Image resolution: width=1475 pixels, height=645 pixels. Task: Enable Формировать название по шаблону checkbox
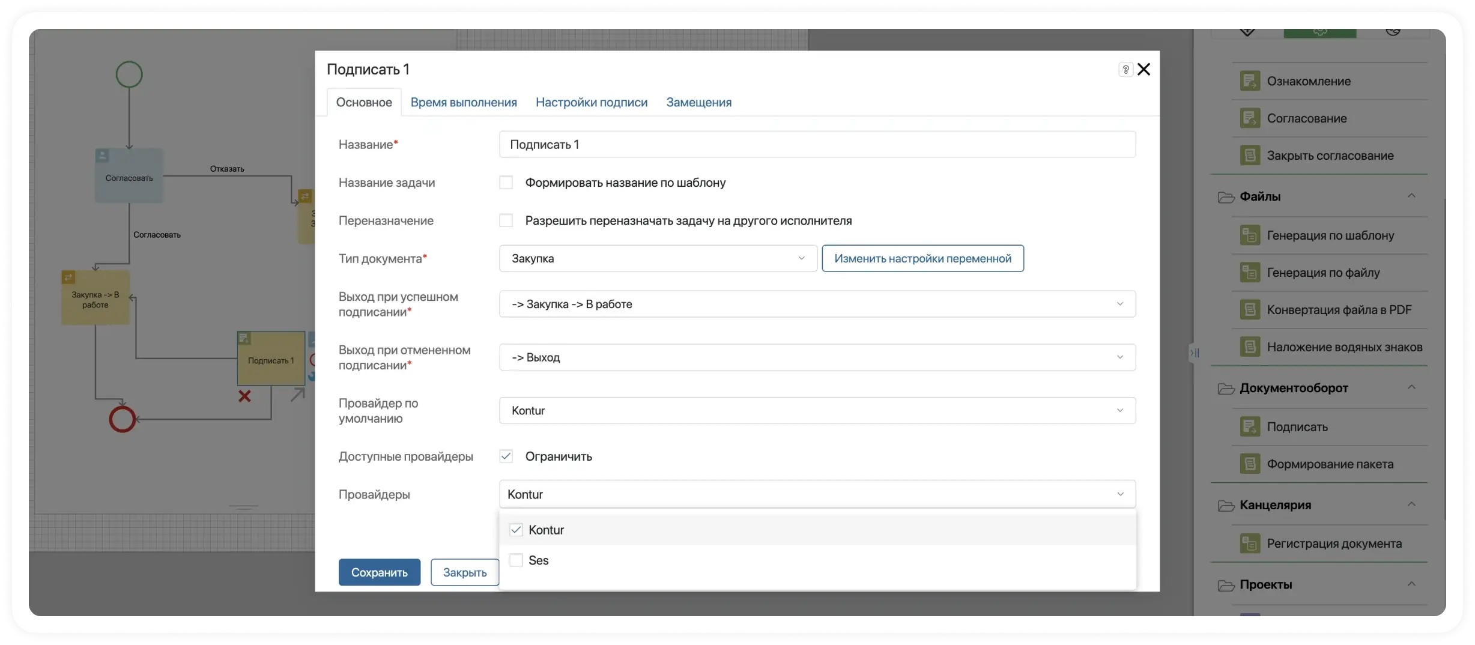506,183
